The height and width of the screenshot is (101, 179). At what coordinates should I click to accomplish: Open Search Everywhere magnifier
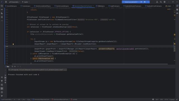[x=161, y=2]
